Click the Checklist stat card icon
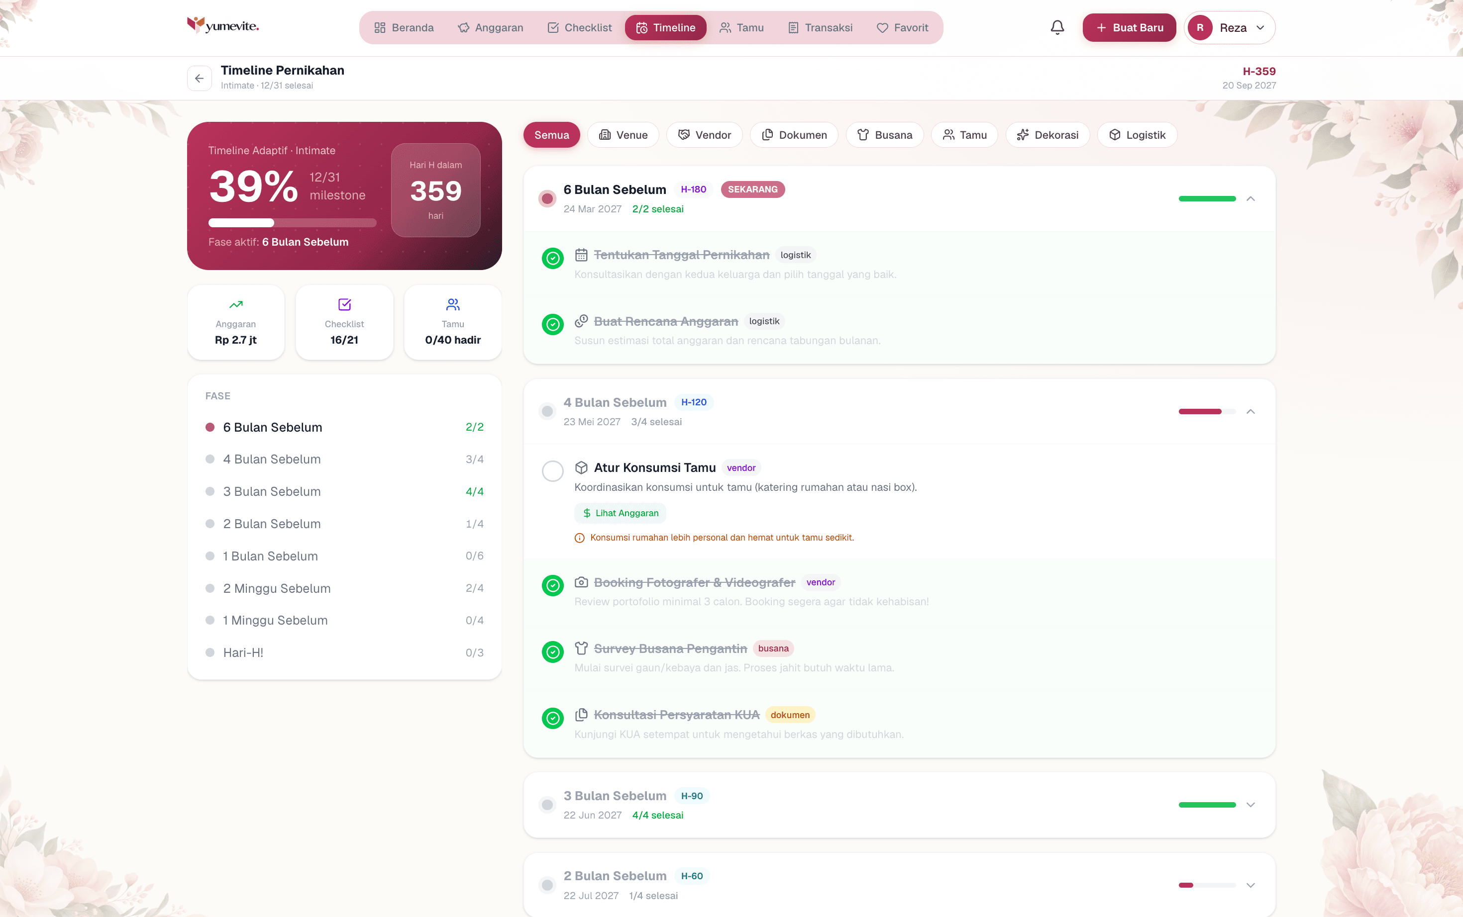This screenshot has height=917, width=1463. click(x=344, y=304)
